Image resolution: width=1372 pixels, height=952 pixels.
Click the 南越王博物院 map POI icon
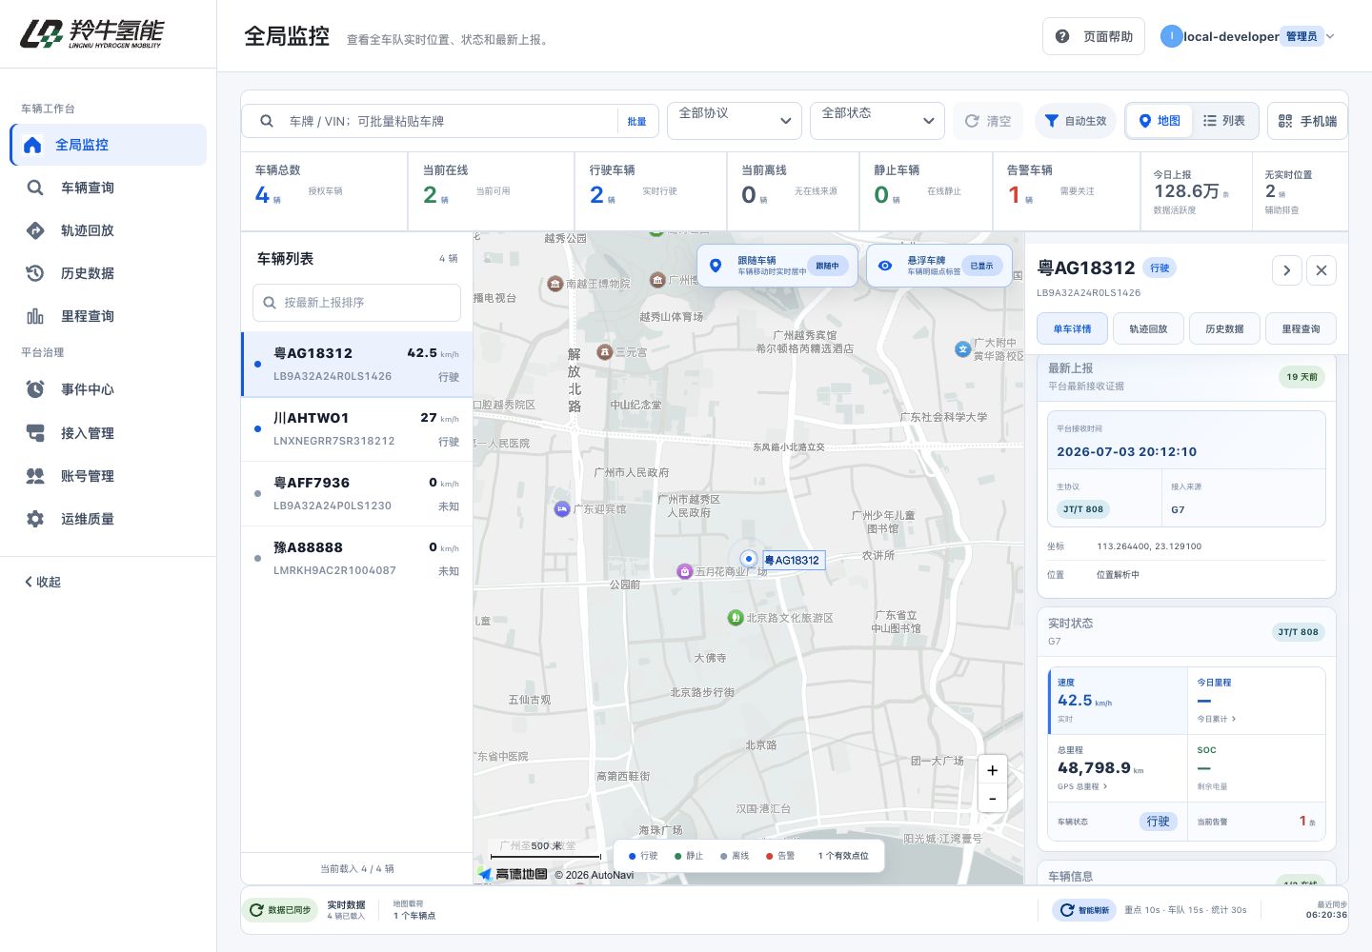coord(555,284)
